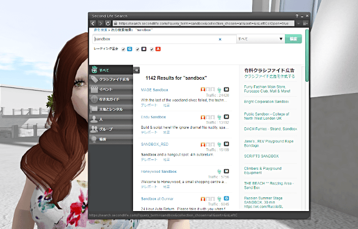
Task: Toggle the Moderate rating checkbox
Action: [138, 49]
